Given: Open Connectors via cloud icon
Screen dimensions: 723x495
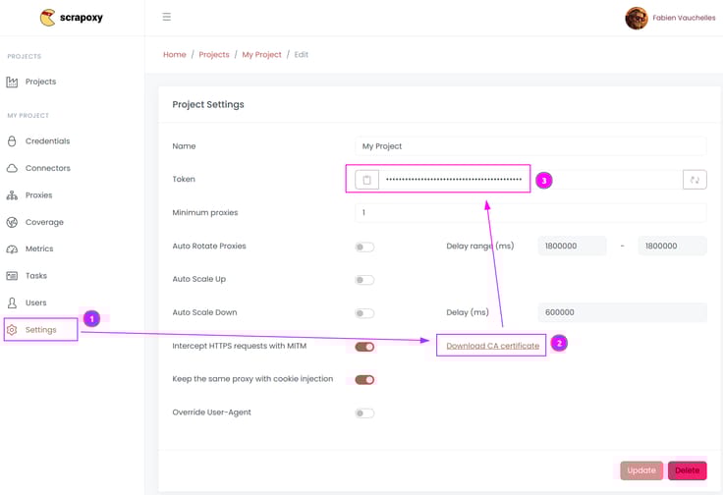Looking at the screenshot, I should pyautogui.click(x=12, y=168).
